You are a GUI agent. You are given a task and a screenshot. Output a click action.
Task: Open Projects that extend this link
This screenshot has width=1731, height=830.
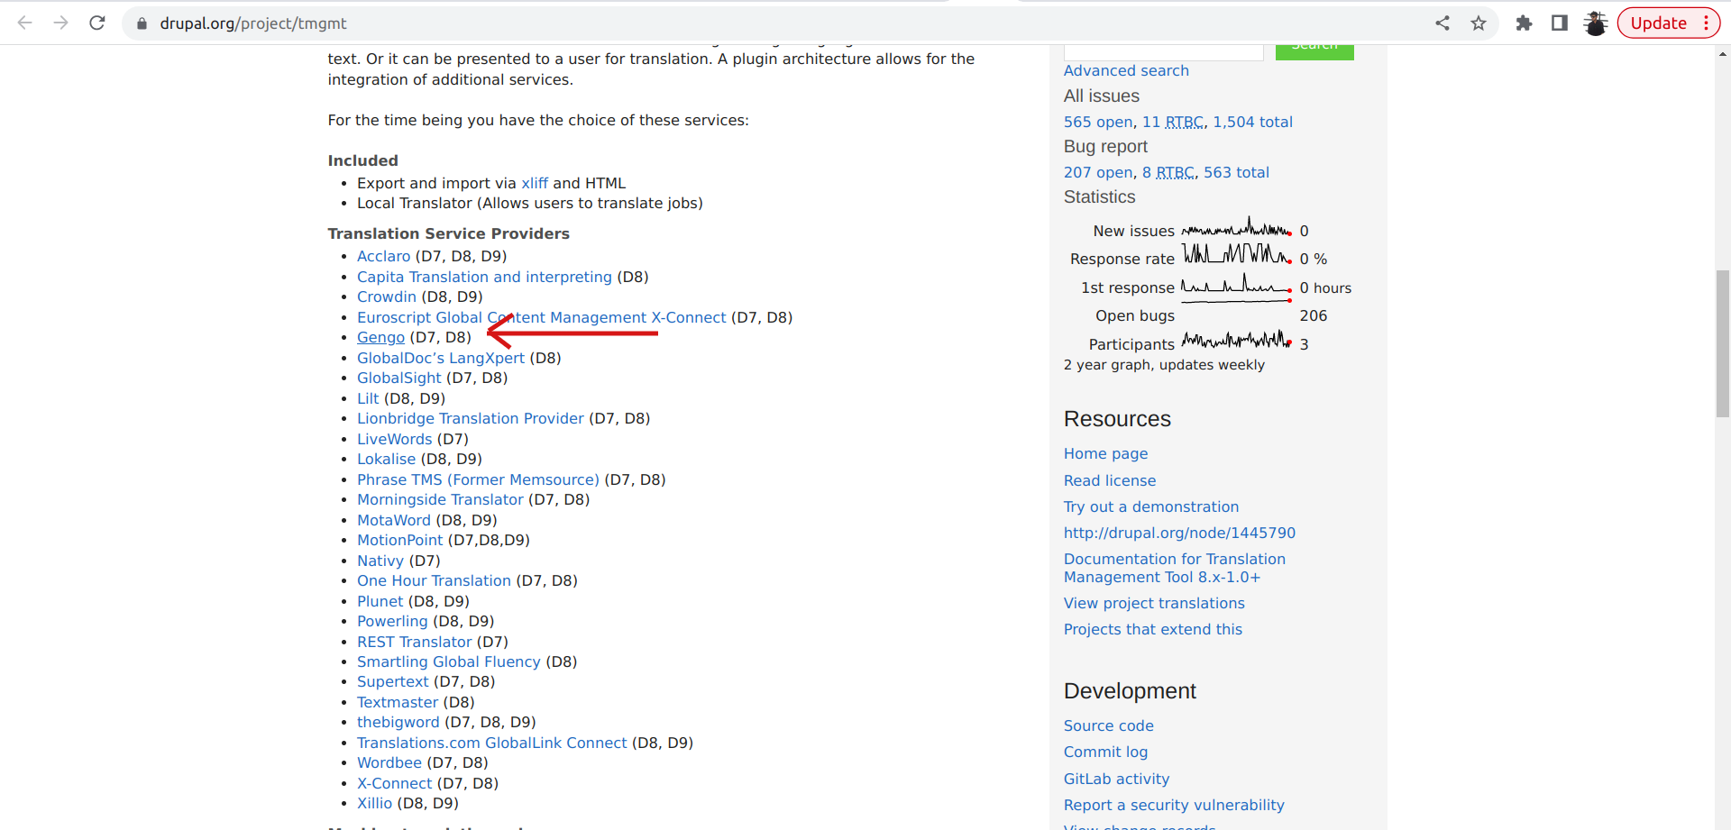point(1153,629)
